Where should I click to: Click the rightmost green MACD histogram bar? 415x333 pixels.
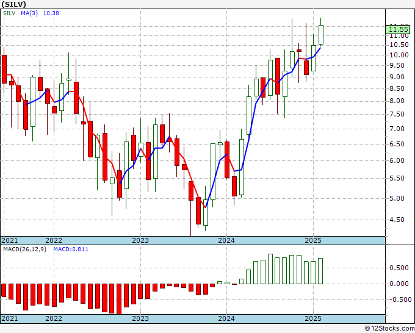pos(320,271)
